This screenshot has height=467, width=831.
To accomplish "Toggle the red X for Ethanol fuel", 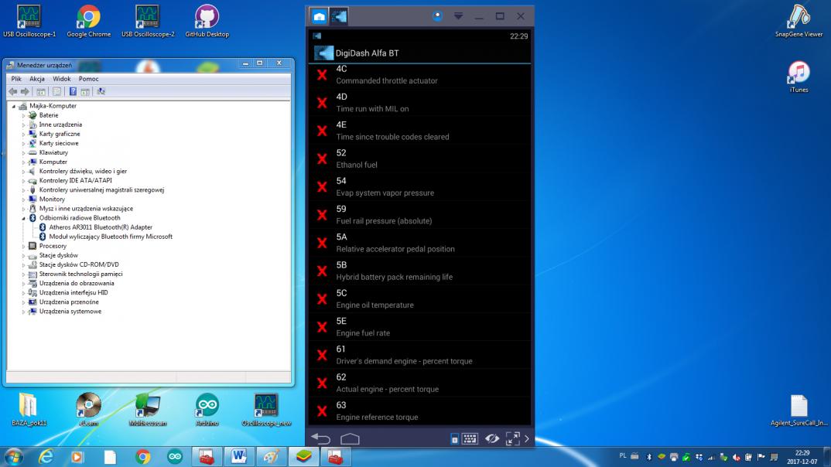I will click(x=322, y=159).
